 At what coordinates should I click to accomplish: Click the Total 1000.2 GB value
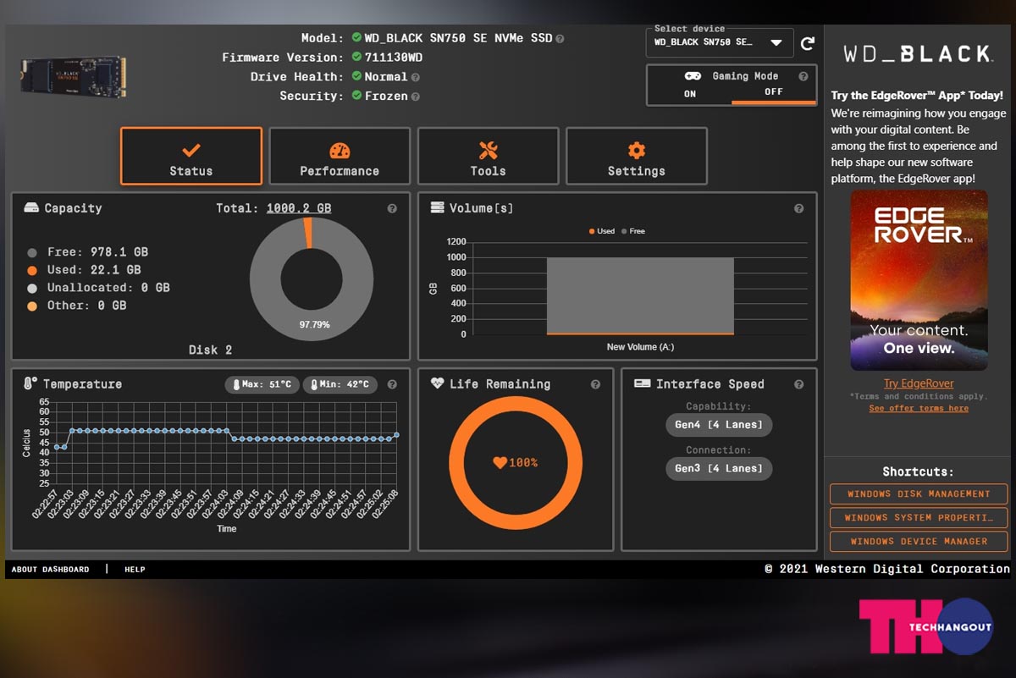click(299, 208)
